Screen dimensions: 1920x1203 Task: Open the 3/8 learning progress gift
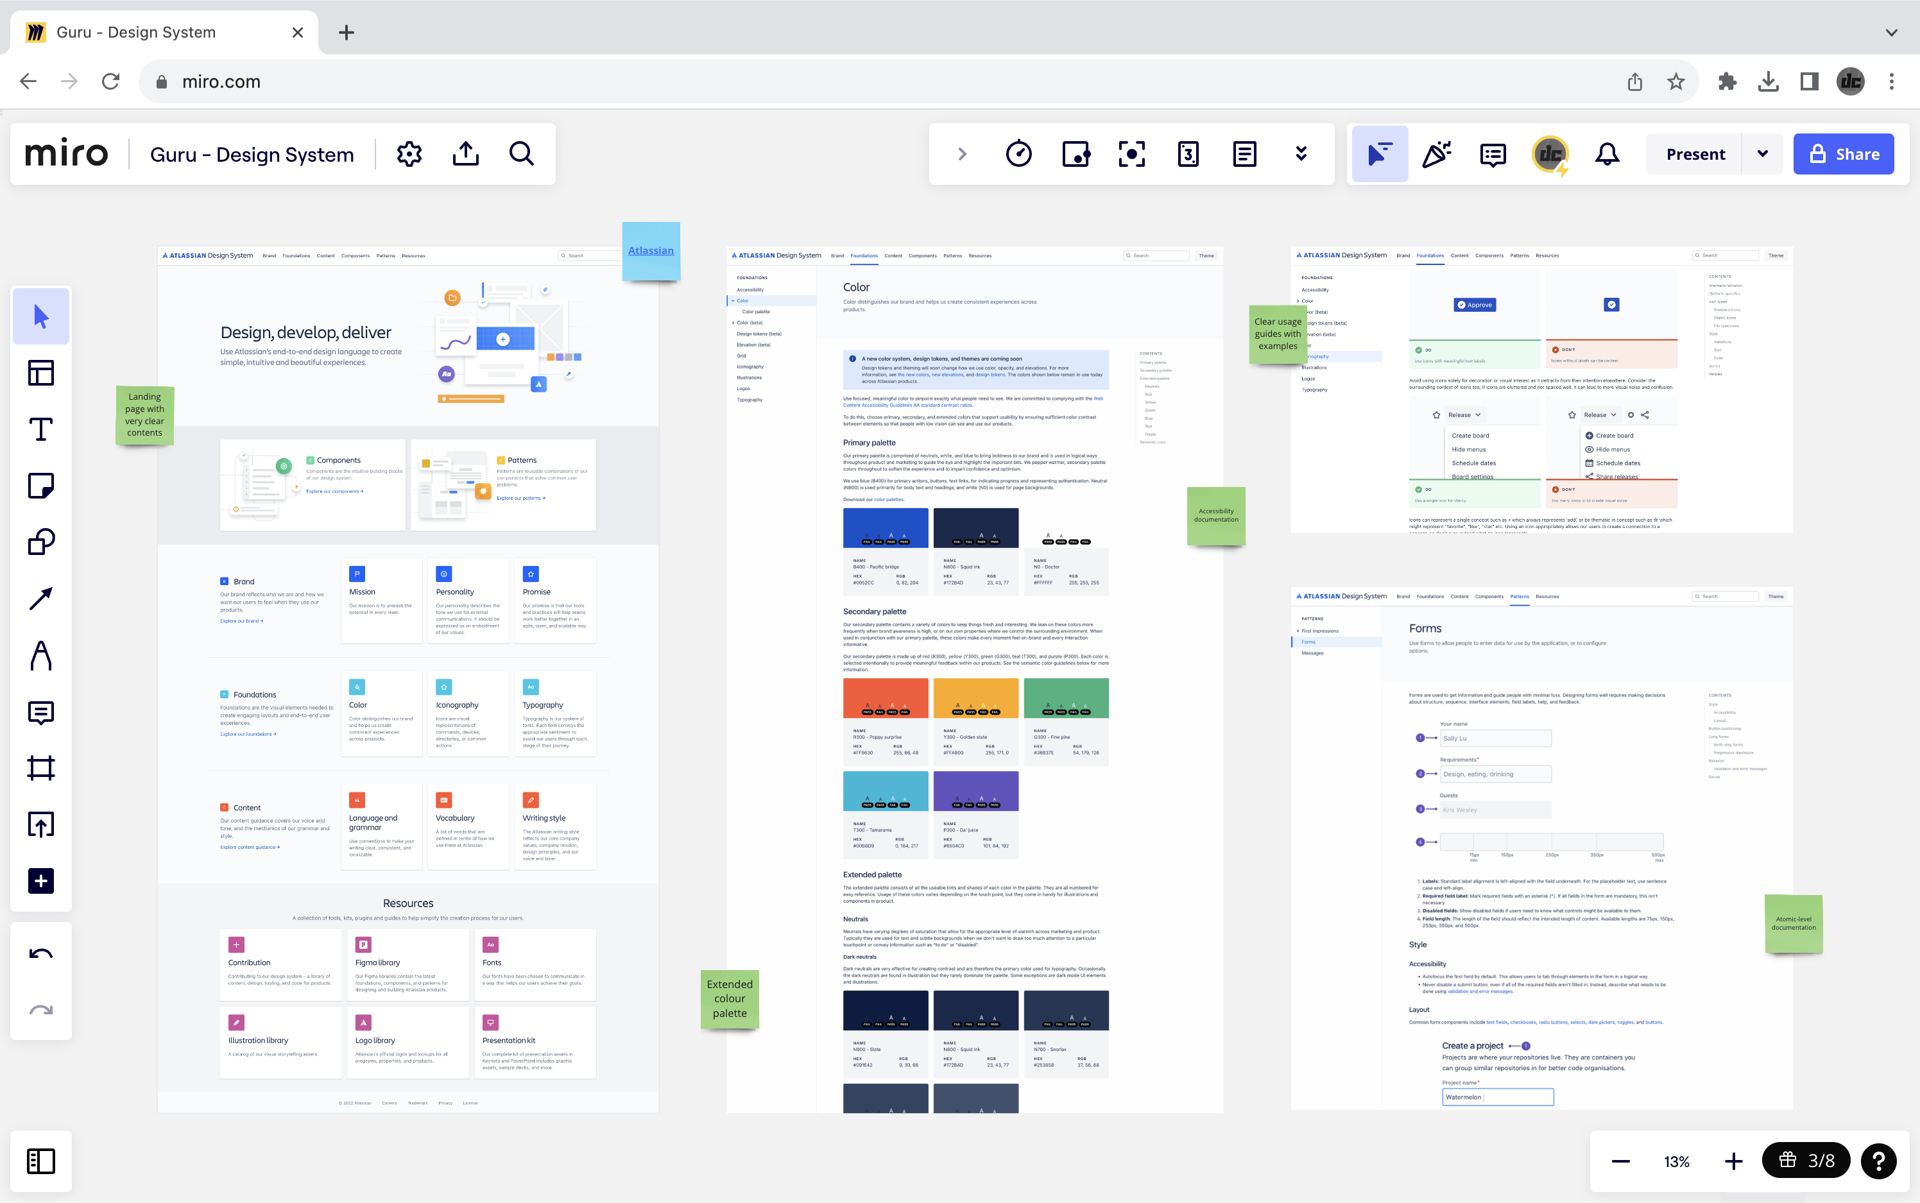(x=1805, y=1161)
